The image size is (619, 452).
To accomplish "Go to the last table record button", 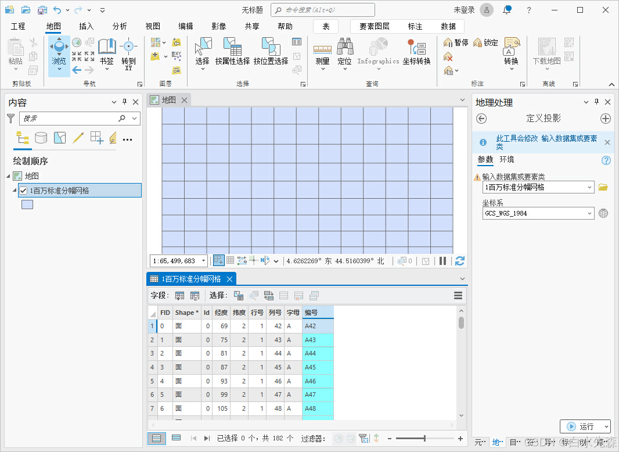I will (x=207, y=438).
